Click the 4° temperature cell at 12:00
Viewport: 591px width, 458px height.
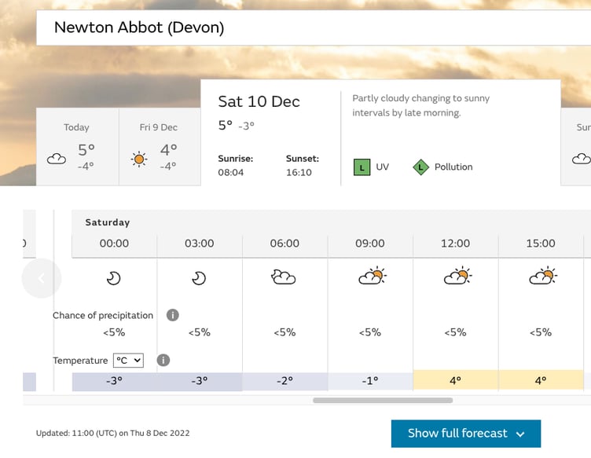(455, 380)
